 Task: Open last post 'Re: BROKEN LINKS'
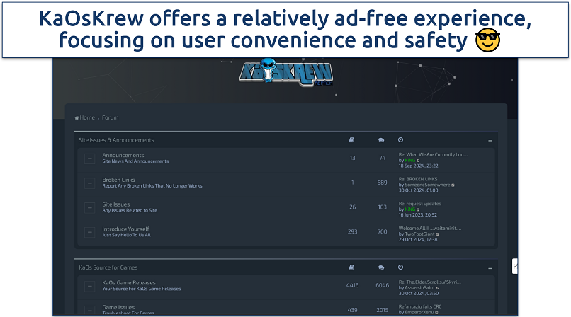tap(418, 179)
